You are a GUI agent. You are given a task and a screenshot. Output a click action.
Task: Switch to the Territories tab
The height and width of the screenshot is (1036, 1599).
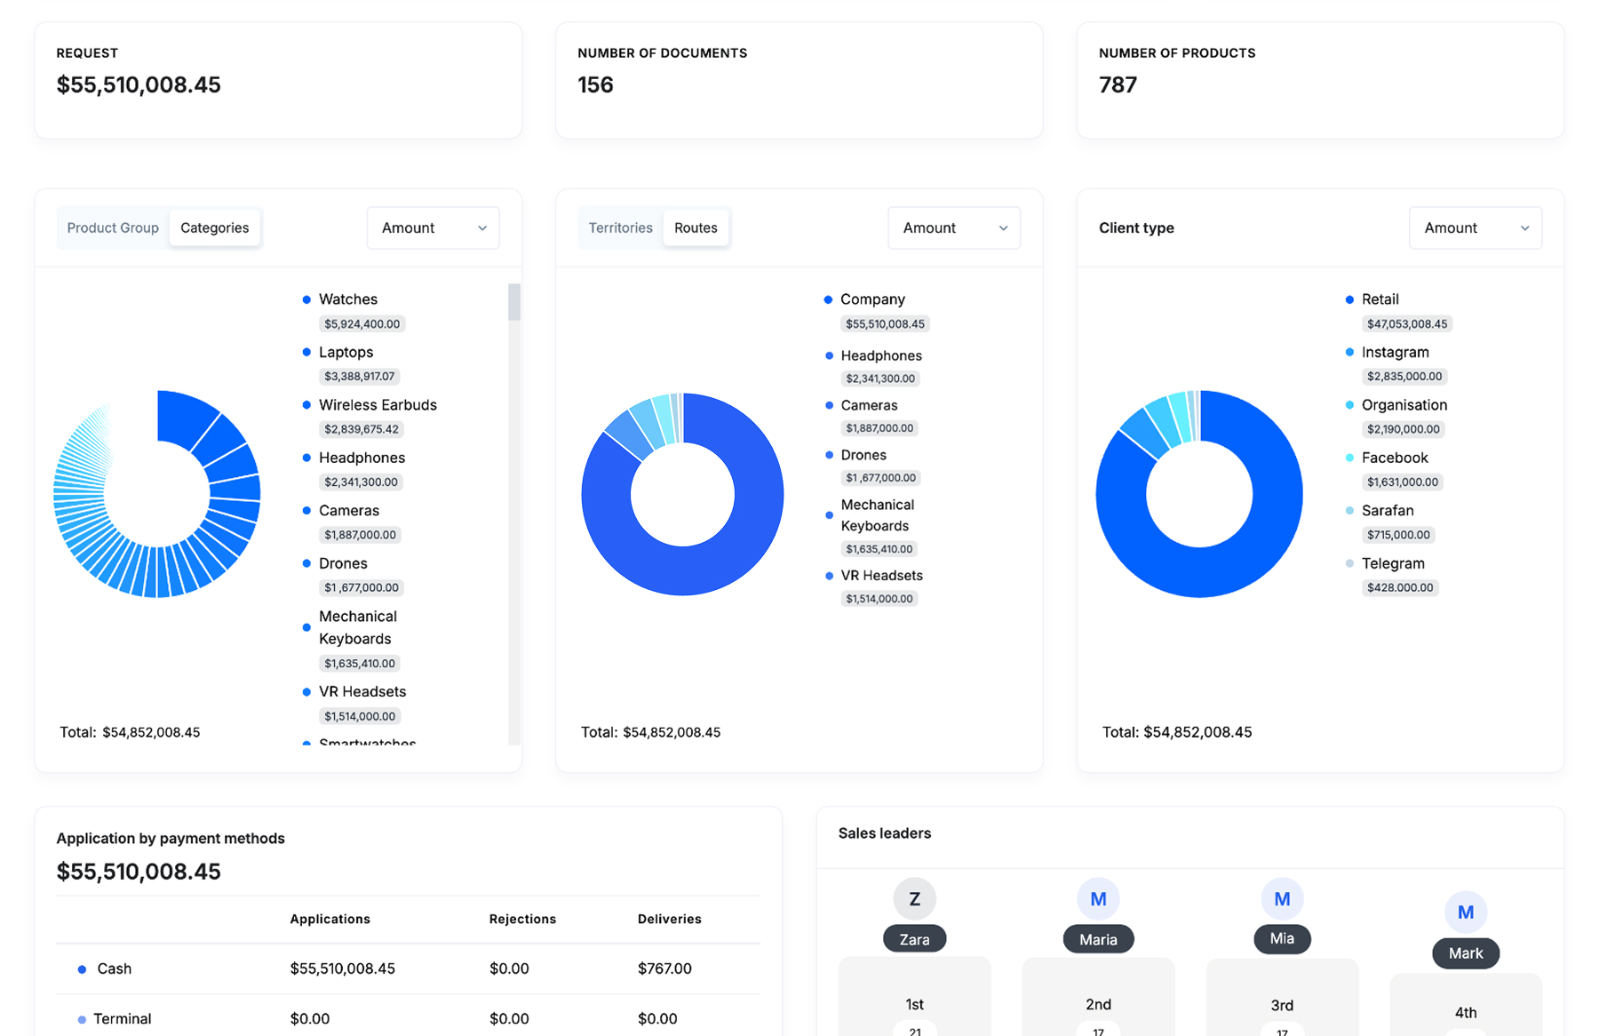click(x=620, y=228)
